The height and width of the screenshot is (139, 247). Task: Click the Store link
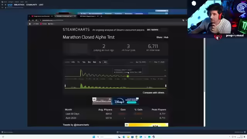pos(159,37)
